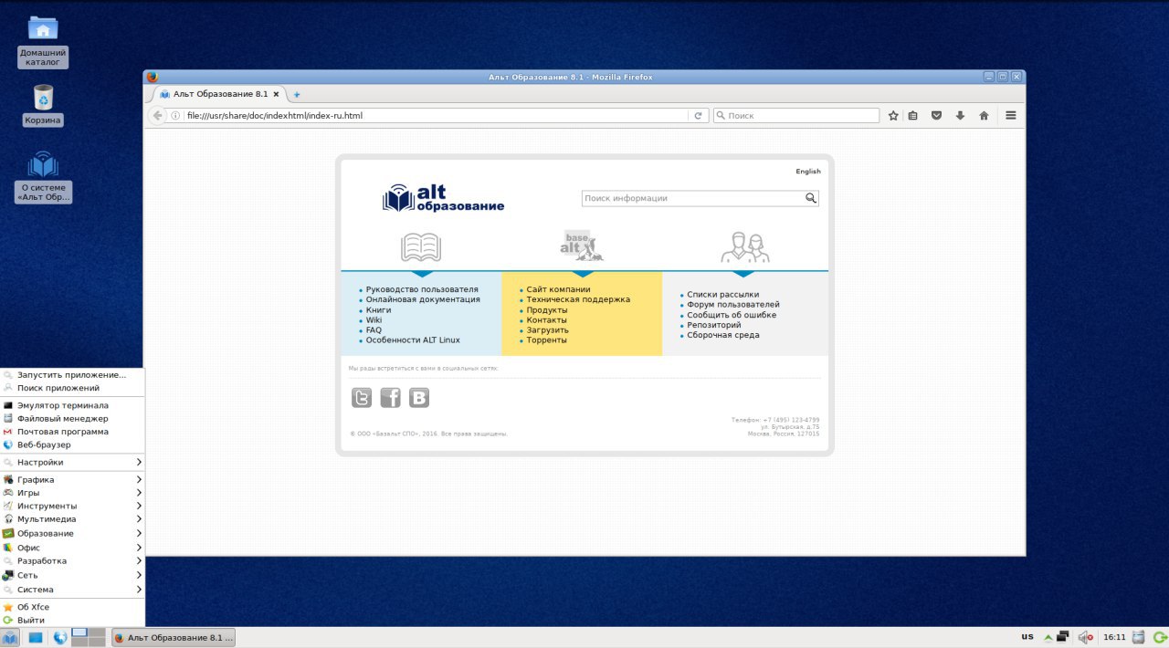Open the Сайт компании link
Viewport: 1169px width, 648px height.
point(558,289)
